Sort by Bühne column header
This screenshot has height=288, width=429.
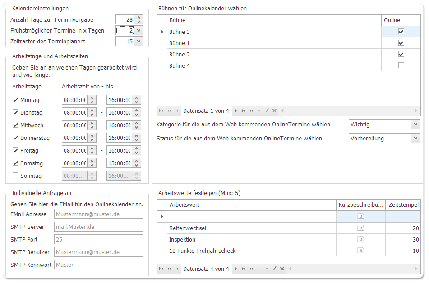(274, 20)
